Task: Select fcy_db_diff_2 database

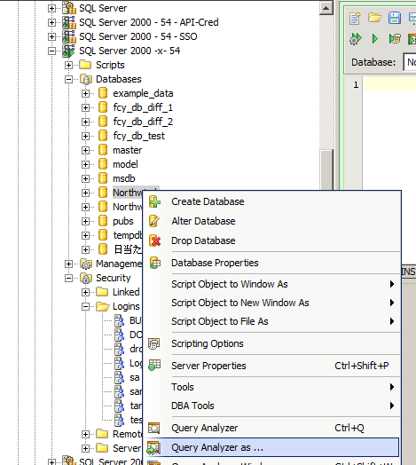Action: [143, 122]
